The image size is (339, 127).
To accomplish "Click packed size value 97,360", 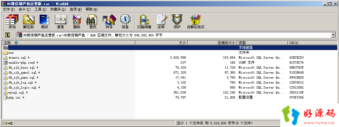I will tap(230, 72).
